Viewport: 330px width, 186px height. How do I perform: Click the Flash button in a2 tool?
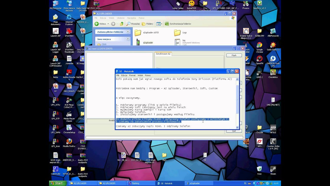234,55
